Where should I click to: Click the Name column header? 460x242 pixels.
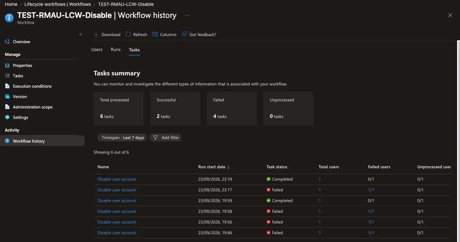[103, 167]
